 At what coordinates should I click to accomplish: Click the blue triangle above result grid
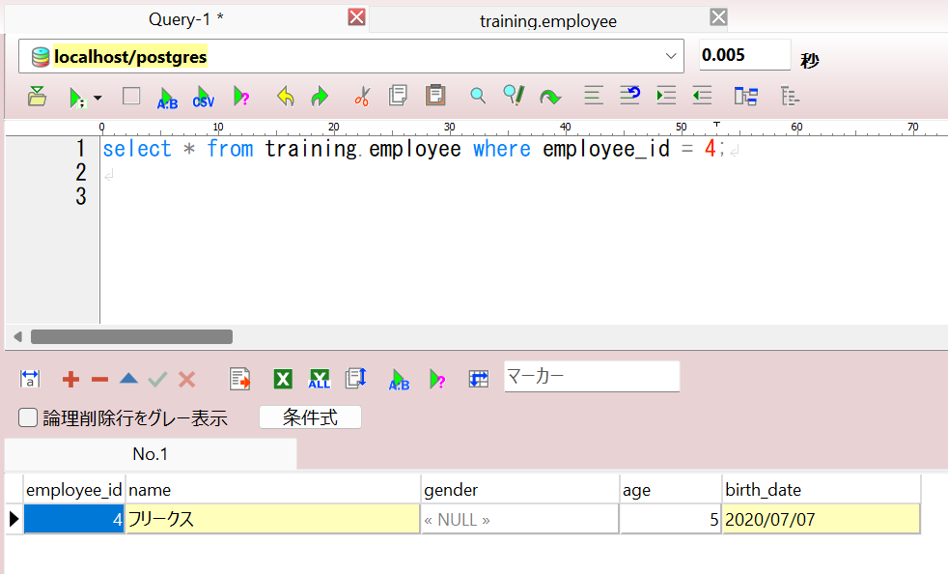tap(128, 379)
